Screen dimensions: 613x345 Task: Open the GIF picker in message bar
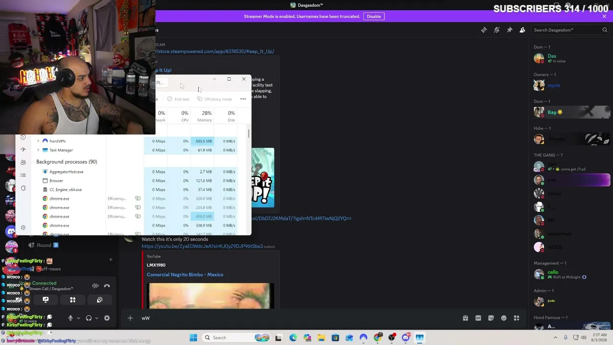(478, 318)
